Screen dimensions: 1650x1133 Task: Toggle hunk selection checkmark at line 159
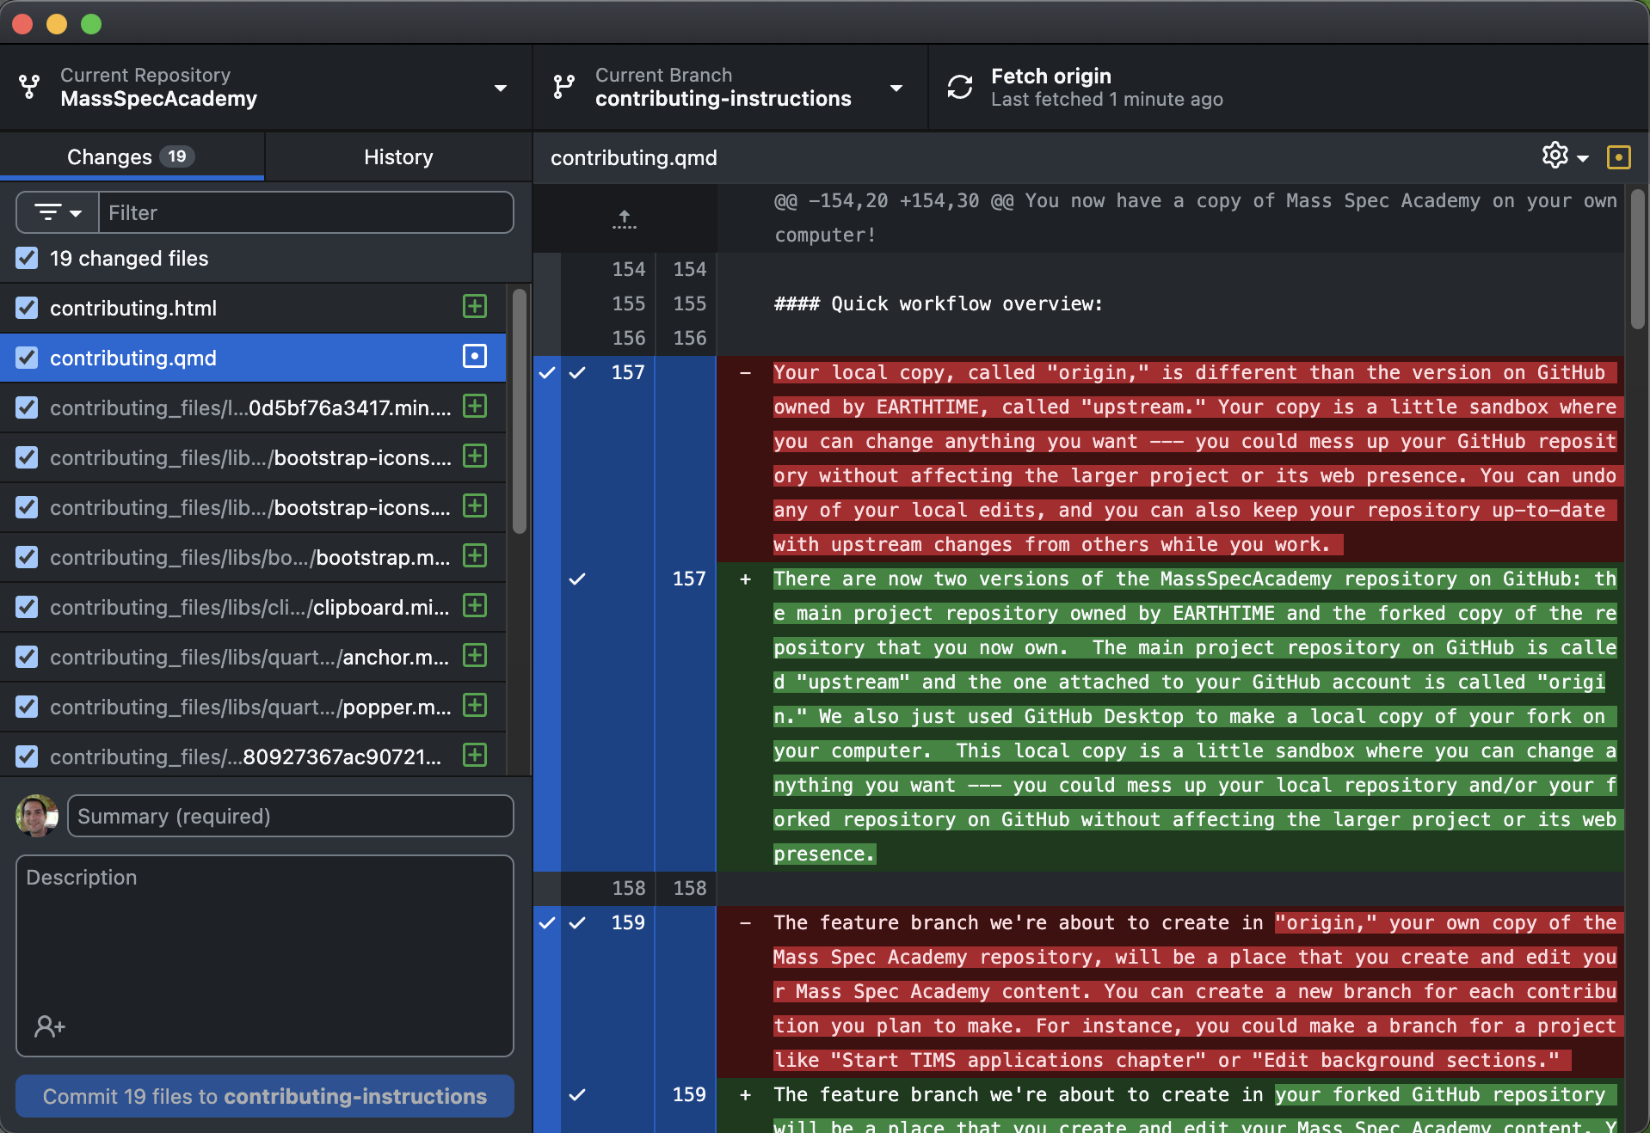(547, 922)
